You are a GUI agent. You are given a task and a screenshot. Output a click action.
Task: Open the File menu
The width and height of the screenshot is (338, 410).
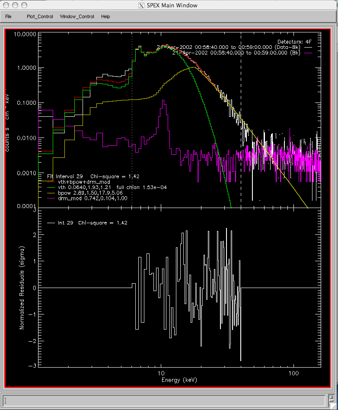coord(8,16)
